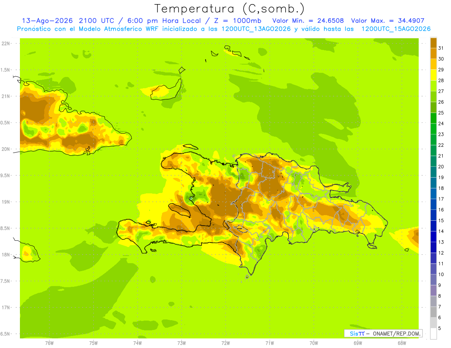The width and height of the screenshot is (451, 348).
Task: Click the "22N" latitude label
Action: [x=6, y=43]
